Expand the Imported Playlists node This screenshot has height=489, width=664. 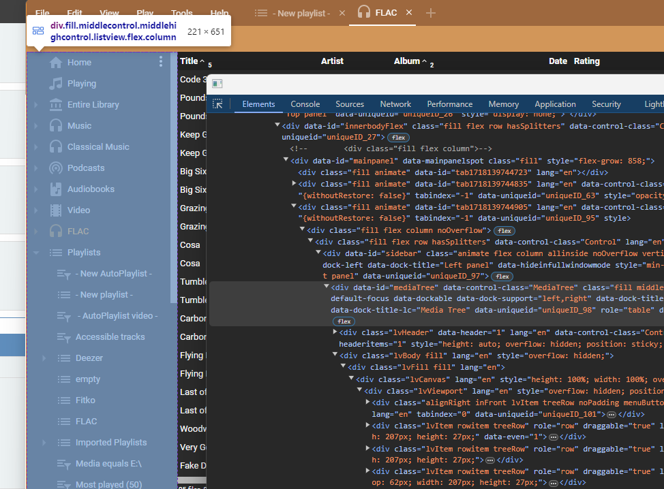(44, 443)
